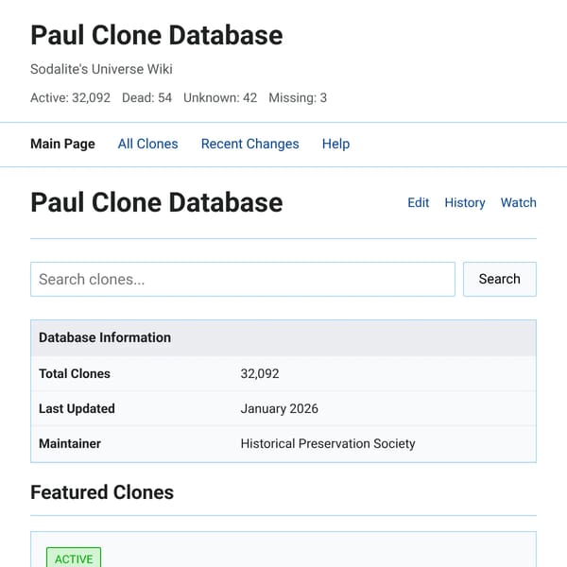The width and height of the screenshot is (567, 567).
Task: Click the Featured Clones heading
Action: (102, 492)
